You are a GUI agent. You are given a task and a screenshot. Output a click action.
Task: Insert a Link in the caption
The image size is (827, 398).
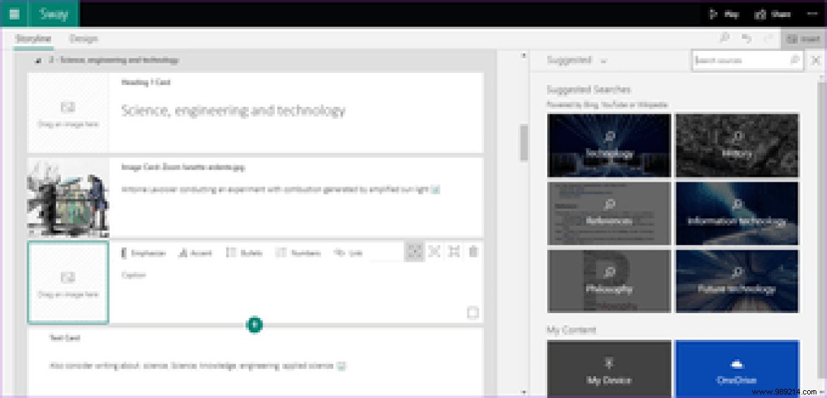click(x=348, y=253)
